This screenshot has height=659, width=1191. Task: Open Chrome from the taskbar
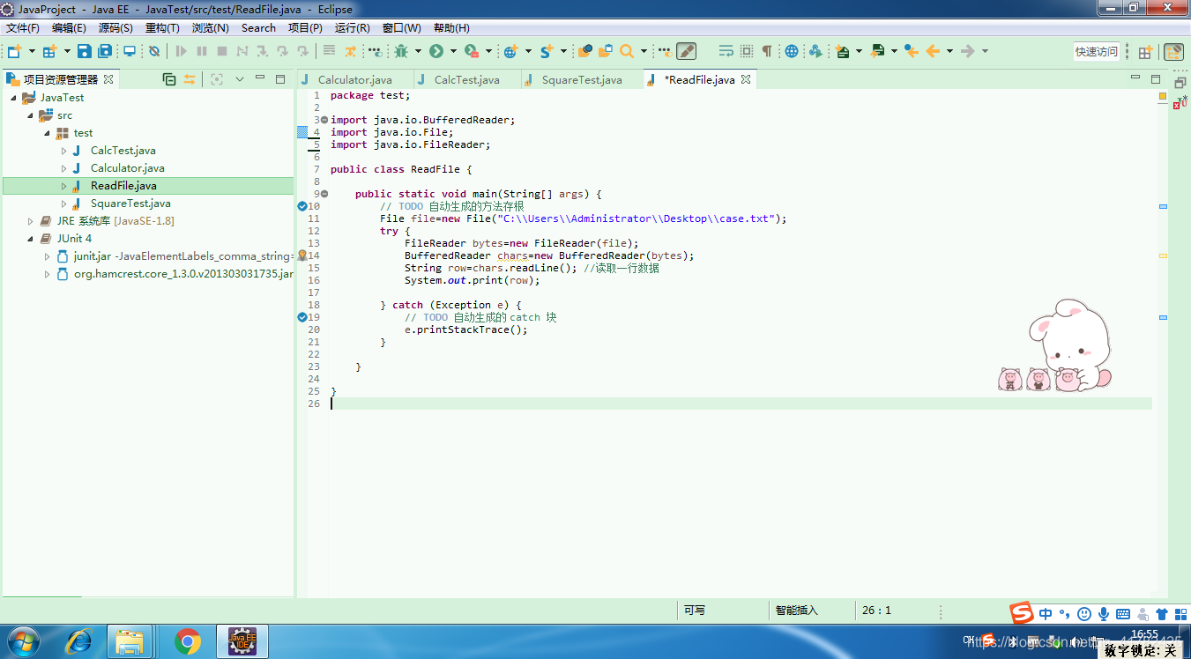(187, 641)
